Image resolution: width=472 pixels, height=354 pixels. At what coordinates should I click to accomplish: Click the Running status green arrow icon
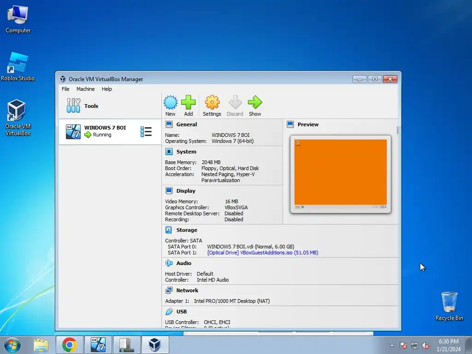coord(88,135)
